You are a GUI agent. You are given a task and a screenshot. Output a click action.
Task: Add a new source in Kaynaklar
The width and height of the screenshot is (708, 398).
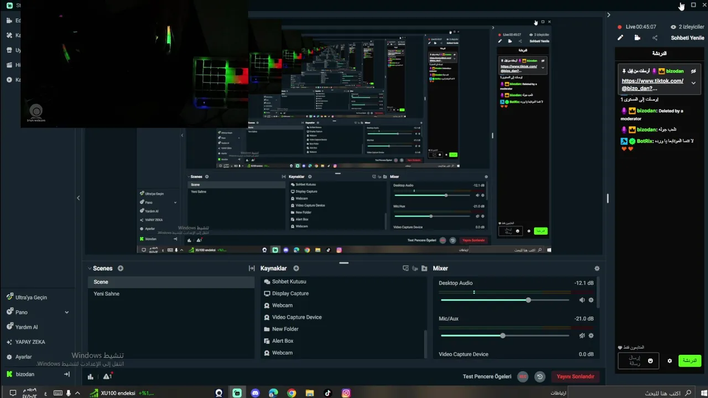tap(296, 269)
